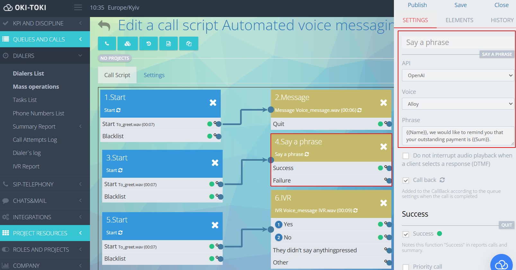
Task: Click the Publish button
Action: coord(417,5)
